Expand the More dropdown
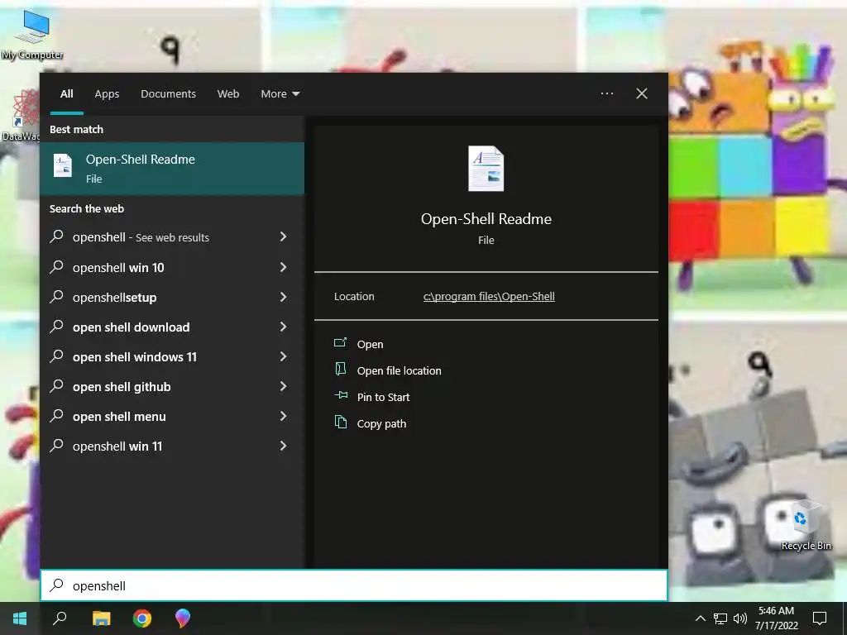This screenshot has height=635, width=847. click(280, 94)
